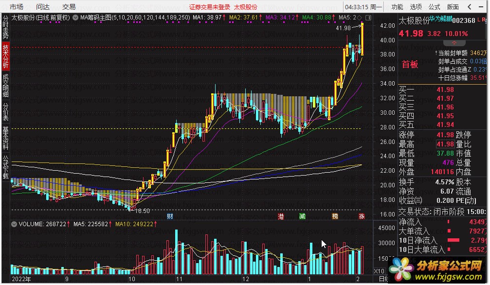Open the 问达 menu
This screenshot has height=285, width=490.
(x=43, y=6)
